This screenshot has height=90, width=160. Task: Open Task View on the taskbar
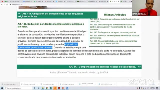(x=38, y=88)
